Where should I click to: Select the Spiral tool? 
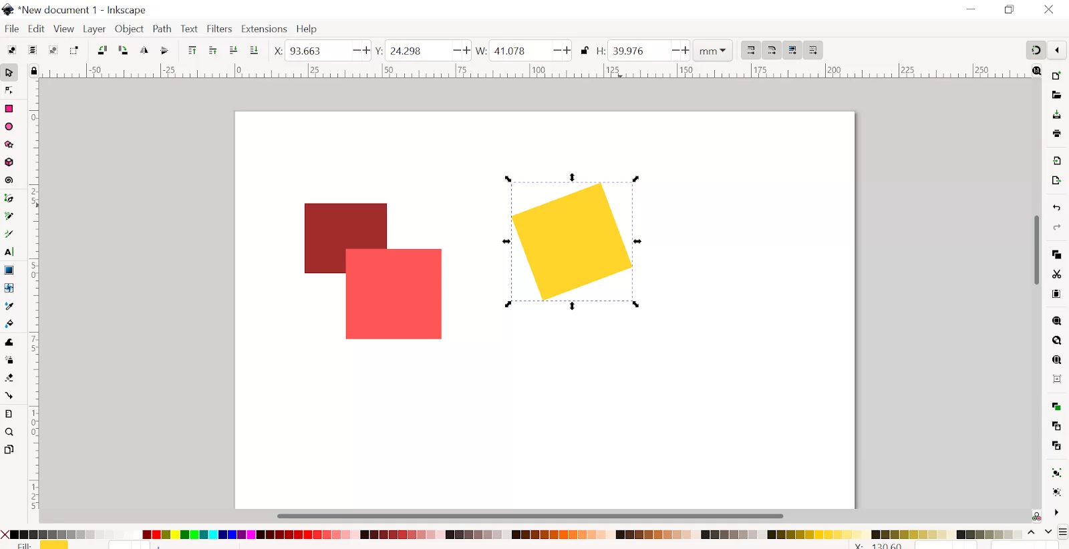click(9, 181)
